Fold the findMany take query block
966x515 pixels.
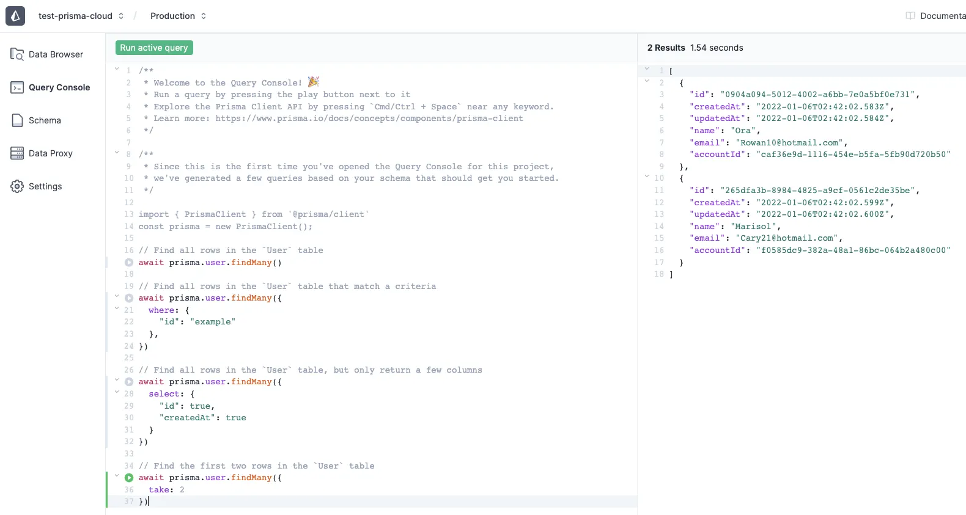pyautogui.click(x=117, y=476)
